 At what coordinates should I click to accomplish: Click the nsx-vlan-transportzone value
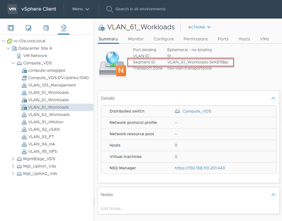[189, 68]
